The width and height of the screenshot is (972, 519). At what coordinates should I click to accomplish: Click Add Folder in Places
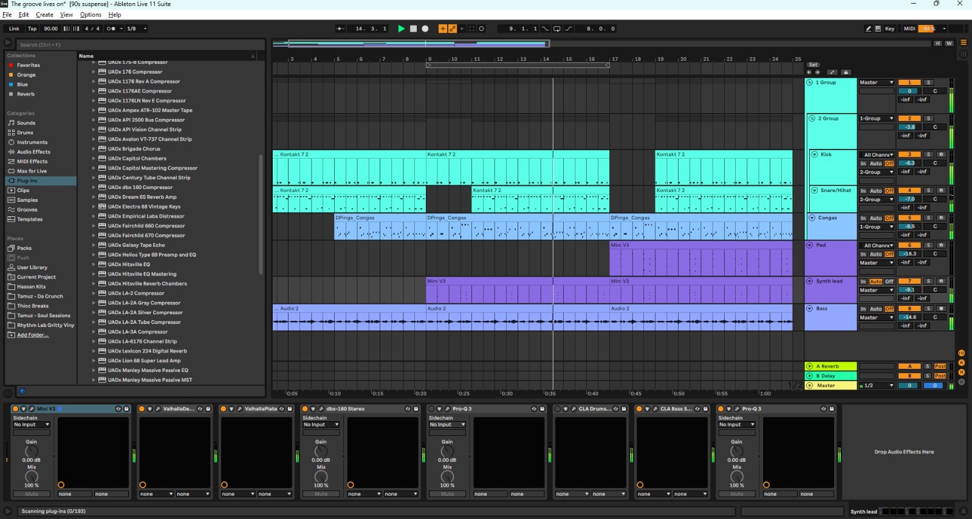33,335
